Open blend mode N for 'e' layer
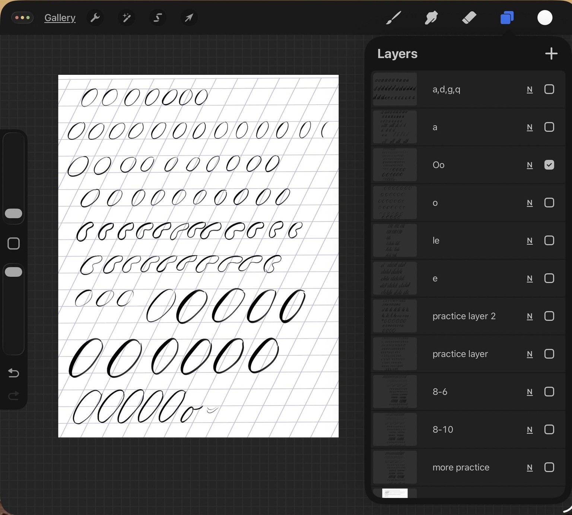The height and width of the screenshot is (515, 572). pyautogui.click(x=530, y=279)
